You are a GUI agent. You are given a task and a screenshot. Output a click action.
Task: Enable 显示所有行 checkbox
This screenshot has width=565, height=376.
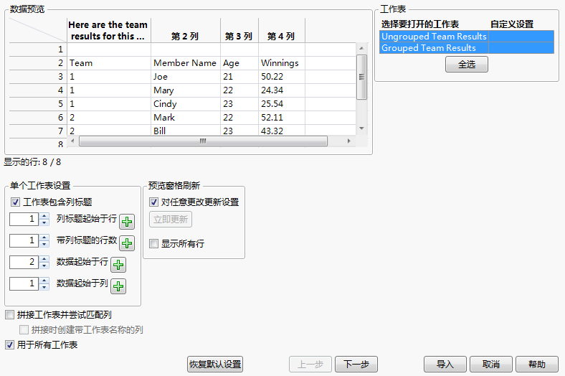[154, 244]
